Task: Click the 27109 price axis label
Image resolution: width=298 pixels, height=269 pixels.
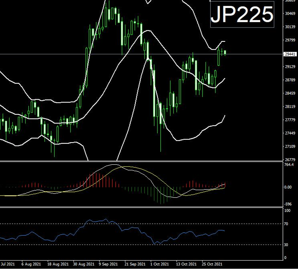Action: point(290,147)
